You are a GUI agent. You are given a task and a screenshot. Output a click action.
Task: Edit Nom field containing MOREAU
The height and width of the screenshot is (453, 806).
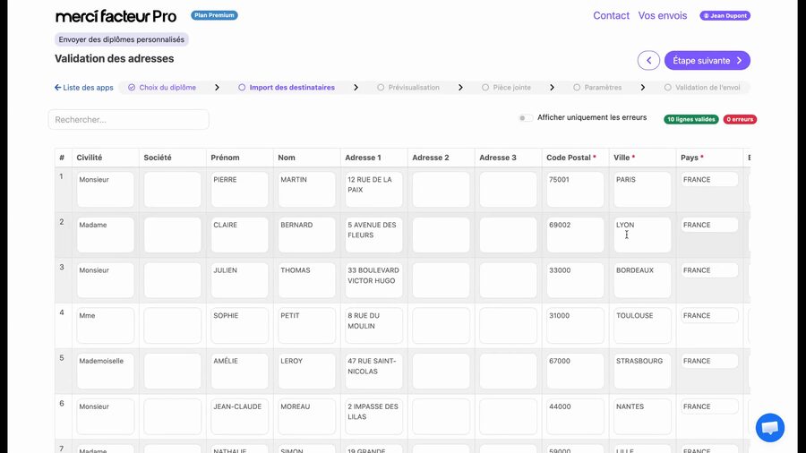pos(307,416)
